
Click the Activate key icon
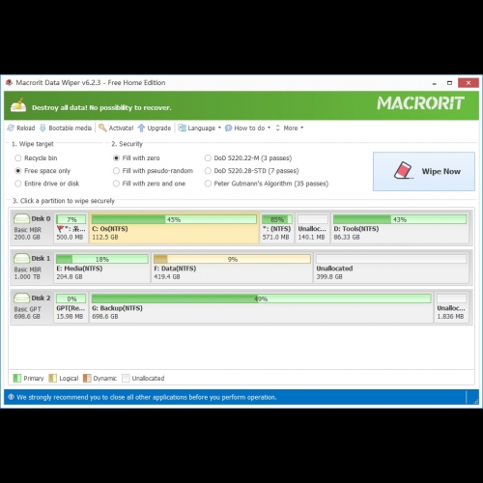pyautogui.click(x=102, y=128)
